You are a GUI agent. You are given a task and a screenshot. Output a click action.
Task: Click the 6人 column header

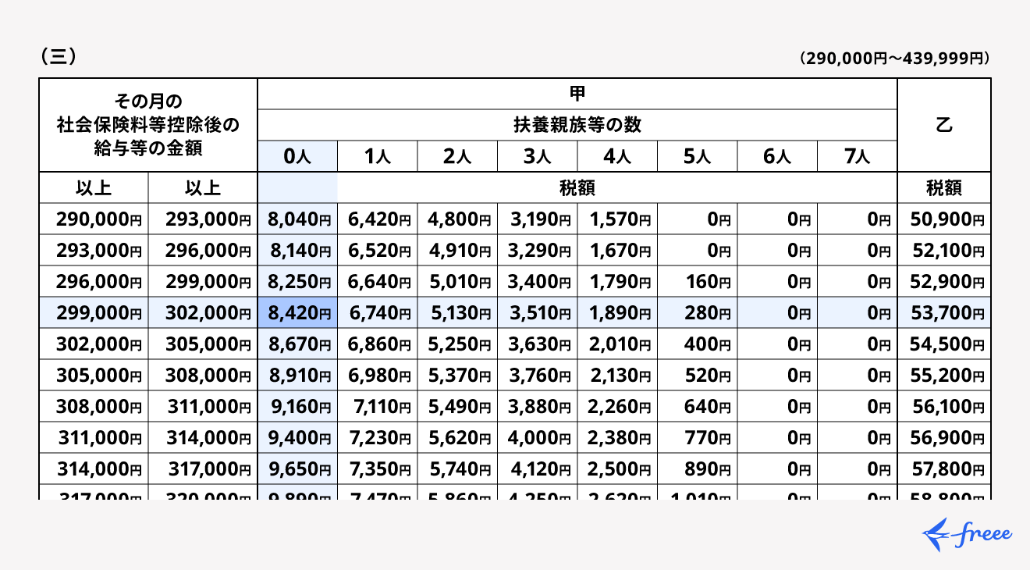pyautogui.click(x=777, y=157)
